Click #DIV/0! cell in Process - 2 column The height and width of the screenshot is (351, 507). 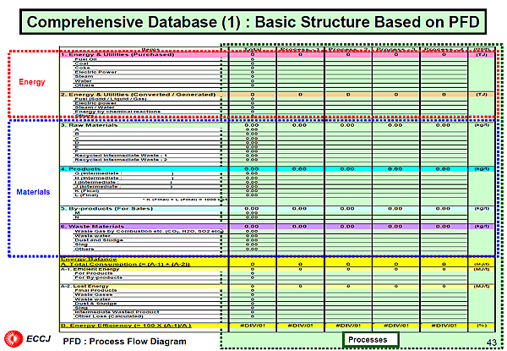348,326
